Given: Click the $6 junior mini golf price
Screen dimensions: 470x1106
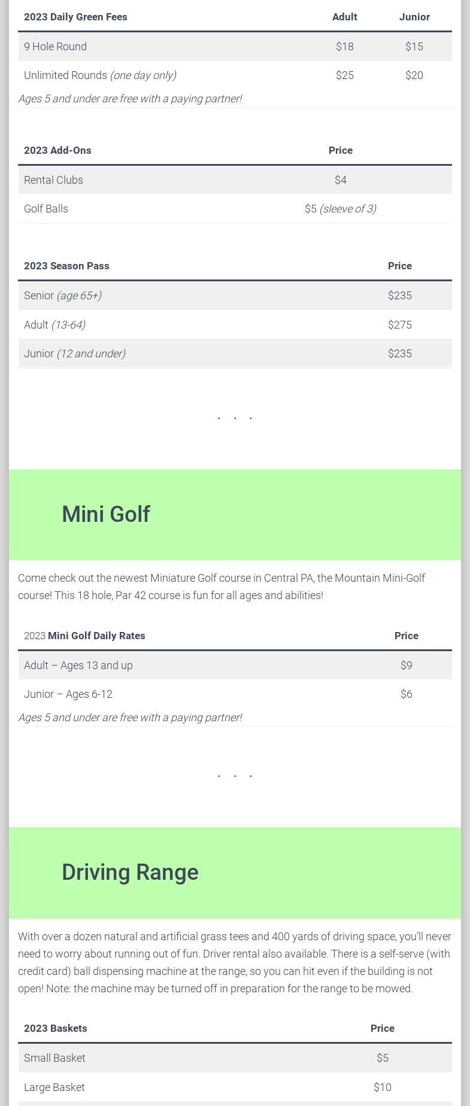Looking at the screenshot, I should click(406, 694).
